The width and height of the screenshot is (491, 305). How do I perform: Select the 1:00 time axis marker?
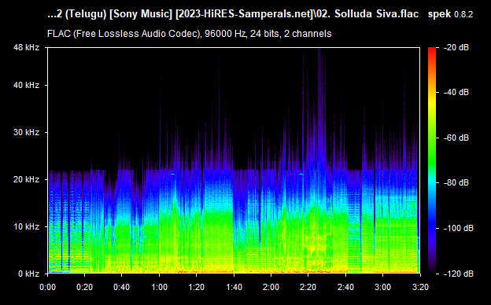(x=159, y=287)
